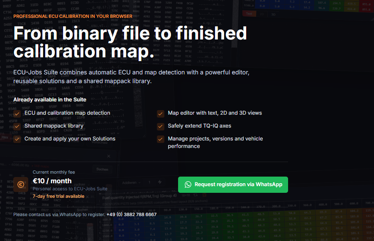Request registration via WhatsApp
The height and width of the screenshot is (241, 374).
233,184
